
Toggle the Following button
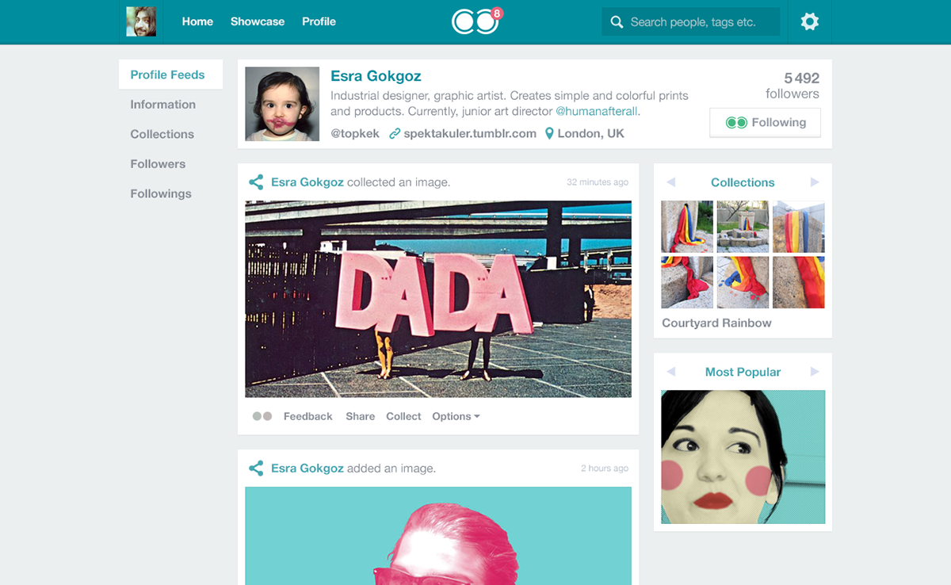pyautogui.click(x=765, y=122)
